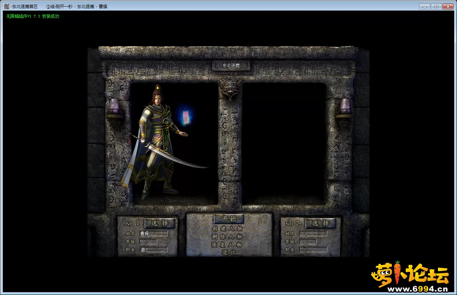The height and width of the screenshot is (295, 457).
Task: Click the NO 1 职业 field showing 道士
Action: coord(153,250)
